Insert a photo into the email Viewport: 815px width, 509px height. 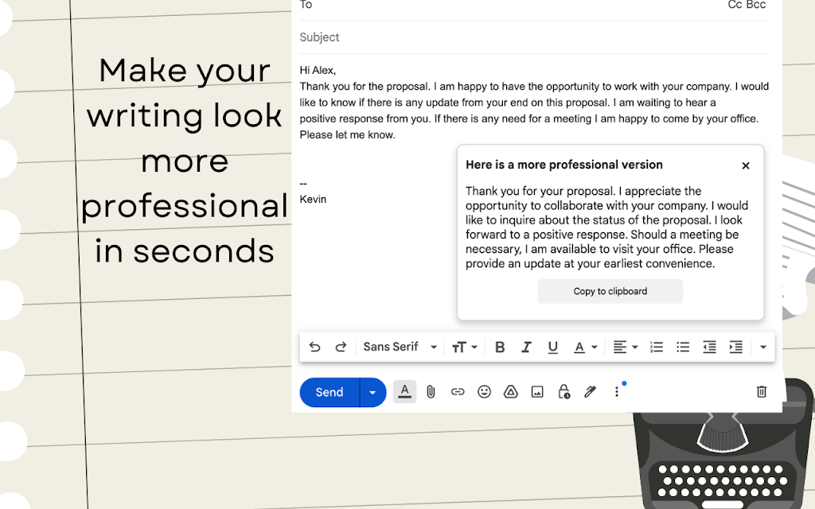(537, 391)
